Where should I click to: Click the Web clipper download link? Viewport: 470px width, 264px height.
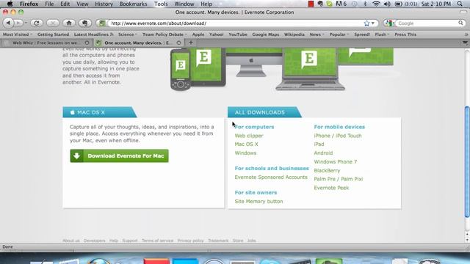click(x=249, y=136)
